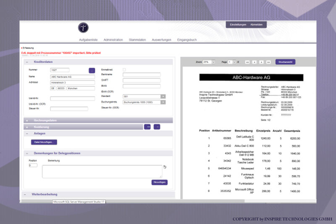Click the round Inspire logo icon
This screenshot has width=336, height=224.
[x=83, y=27]
